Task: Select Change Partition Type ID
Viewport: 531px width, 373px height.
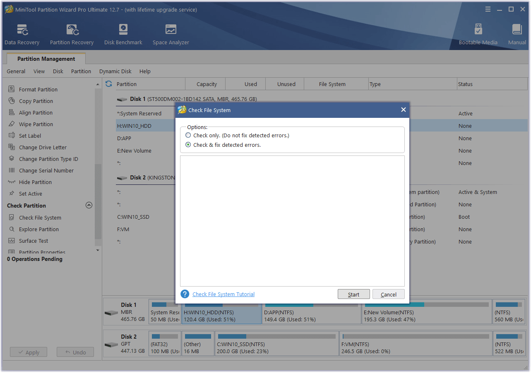Action: (x=48, y=159)
